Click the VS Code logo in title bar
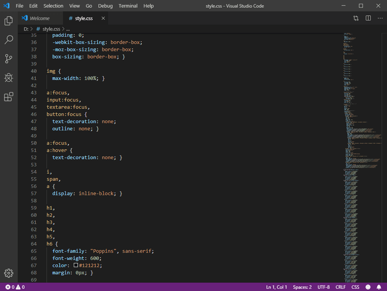This screenshot has height=291, width=387. tap(7, 6)
